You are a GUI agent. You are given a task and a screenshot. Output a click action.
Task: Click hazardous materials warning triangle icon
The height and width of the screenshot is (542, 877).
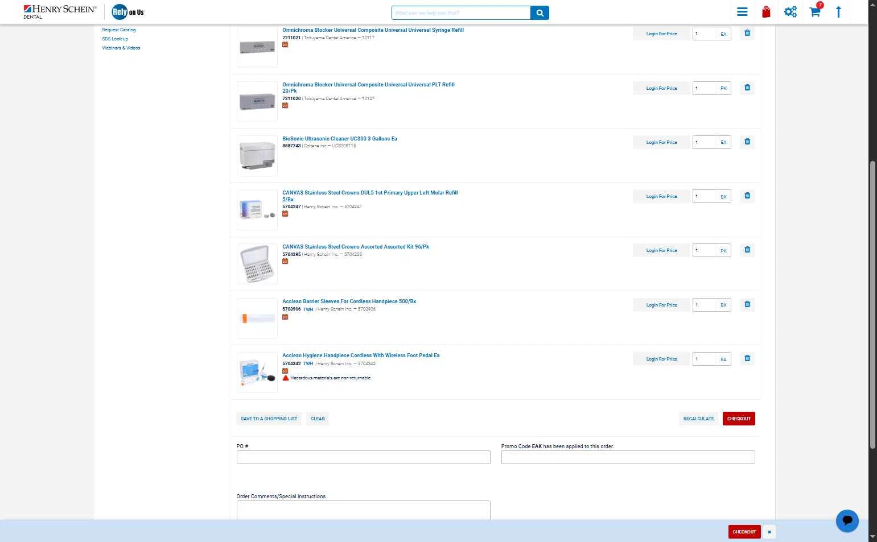pyautogui.click(x=286, y=378)
